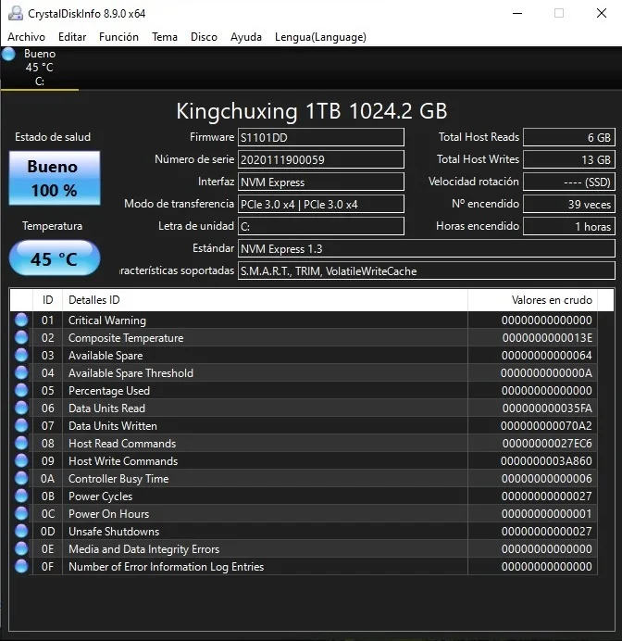Click the status orb for Number of Error Information Log Entries
622x641 pixels.
pyautogui.click(x=21, y=566)
